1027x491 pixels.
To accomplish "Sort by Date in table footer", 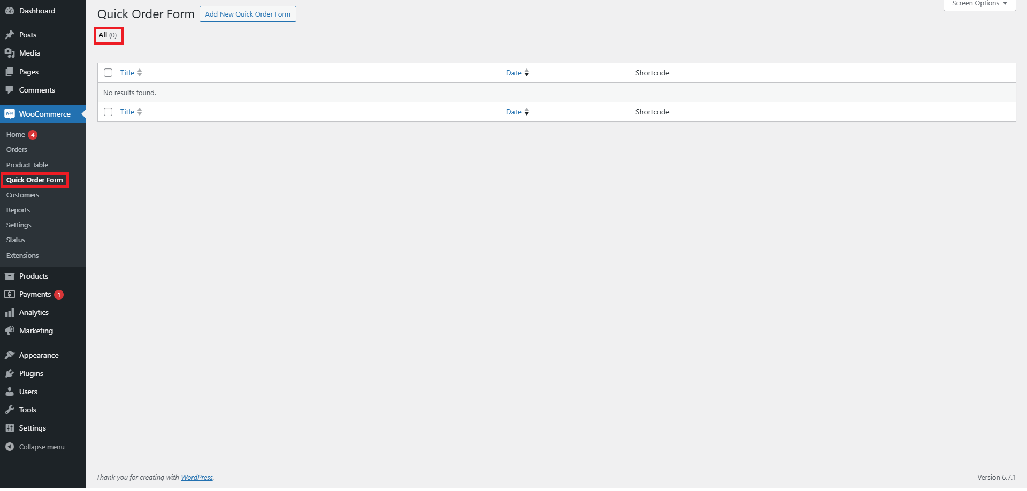I will [x=517, y=112].
